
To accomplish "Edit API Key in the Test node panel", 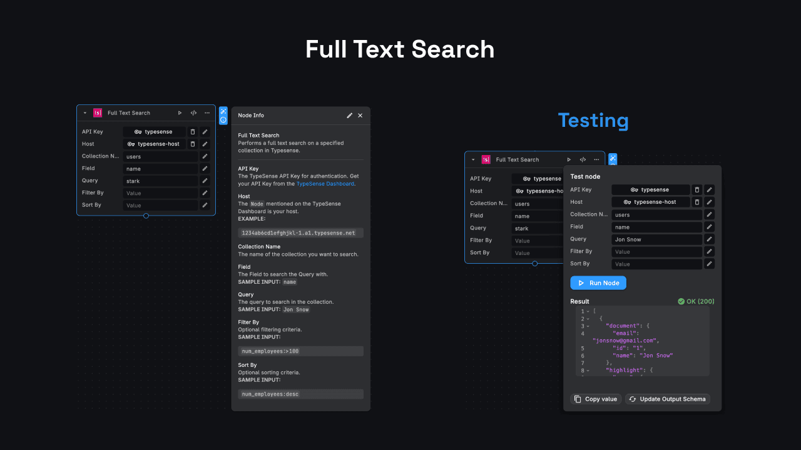I will 709,189.
